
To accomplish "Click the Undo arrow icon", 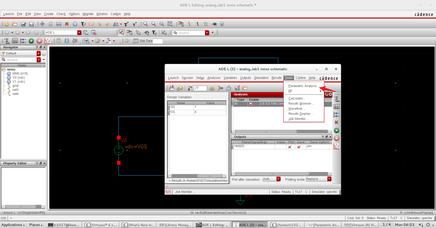I will pyautogui.click(x=99, y=24).
